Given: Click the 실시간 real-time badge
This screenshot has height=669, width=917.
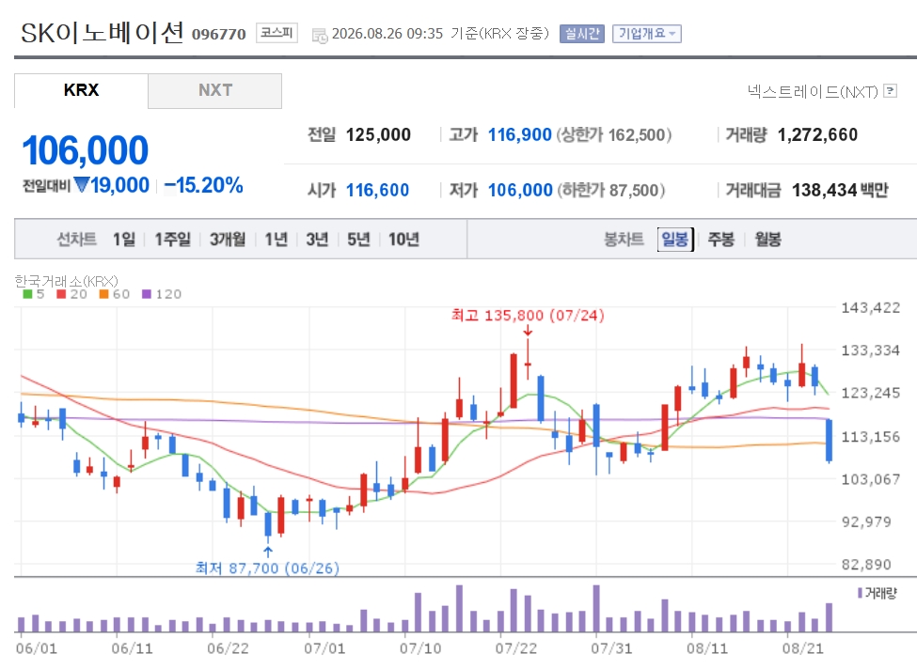Looking at the screenshot, I should pos(582,33).
